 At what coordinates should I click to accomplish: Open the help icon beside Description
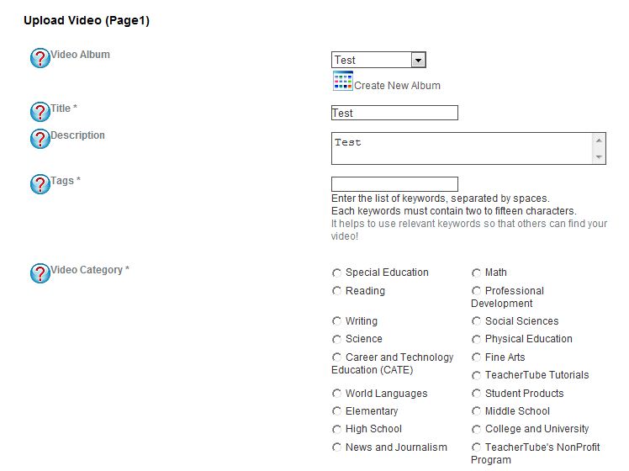[40, 139]
